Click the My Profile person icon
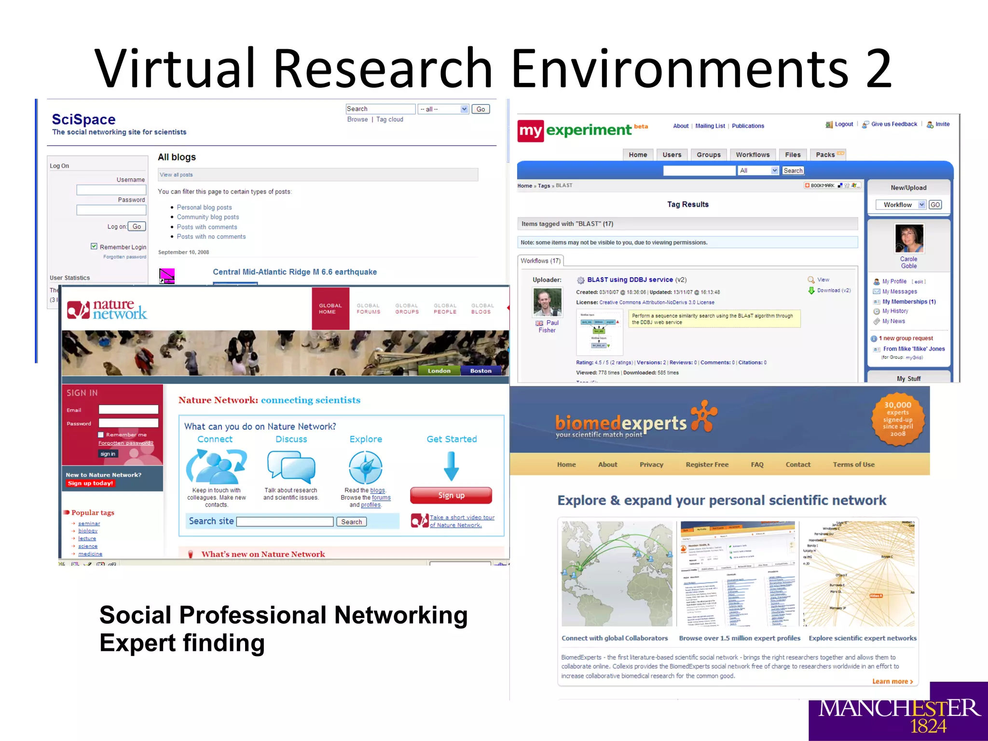The height and width of the screenshot is (741, 988). pyautogui.click(x=877, y=282)
